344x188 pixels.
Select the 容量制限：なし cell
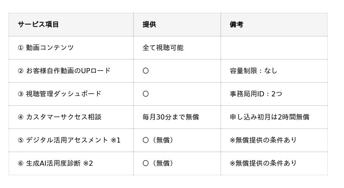coord(253,71)
